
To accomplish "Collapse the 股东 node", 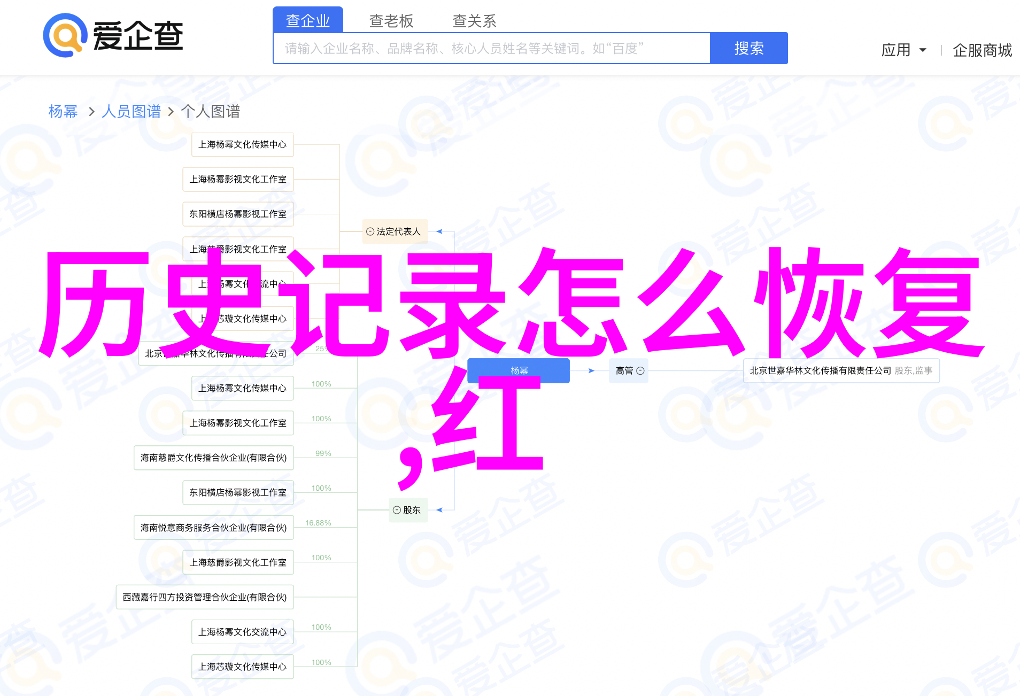I will [x=397, y=510].
